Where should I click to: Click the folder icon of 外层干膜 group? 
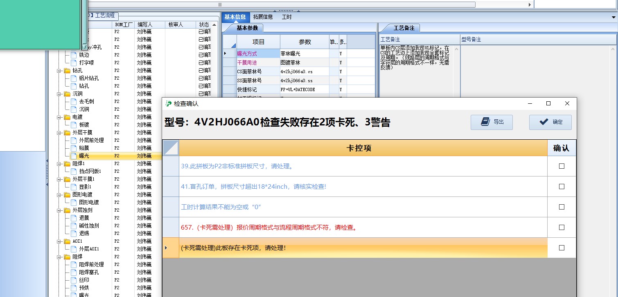tap(67, 132)
